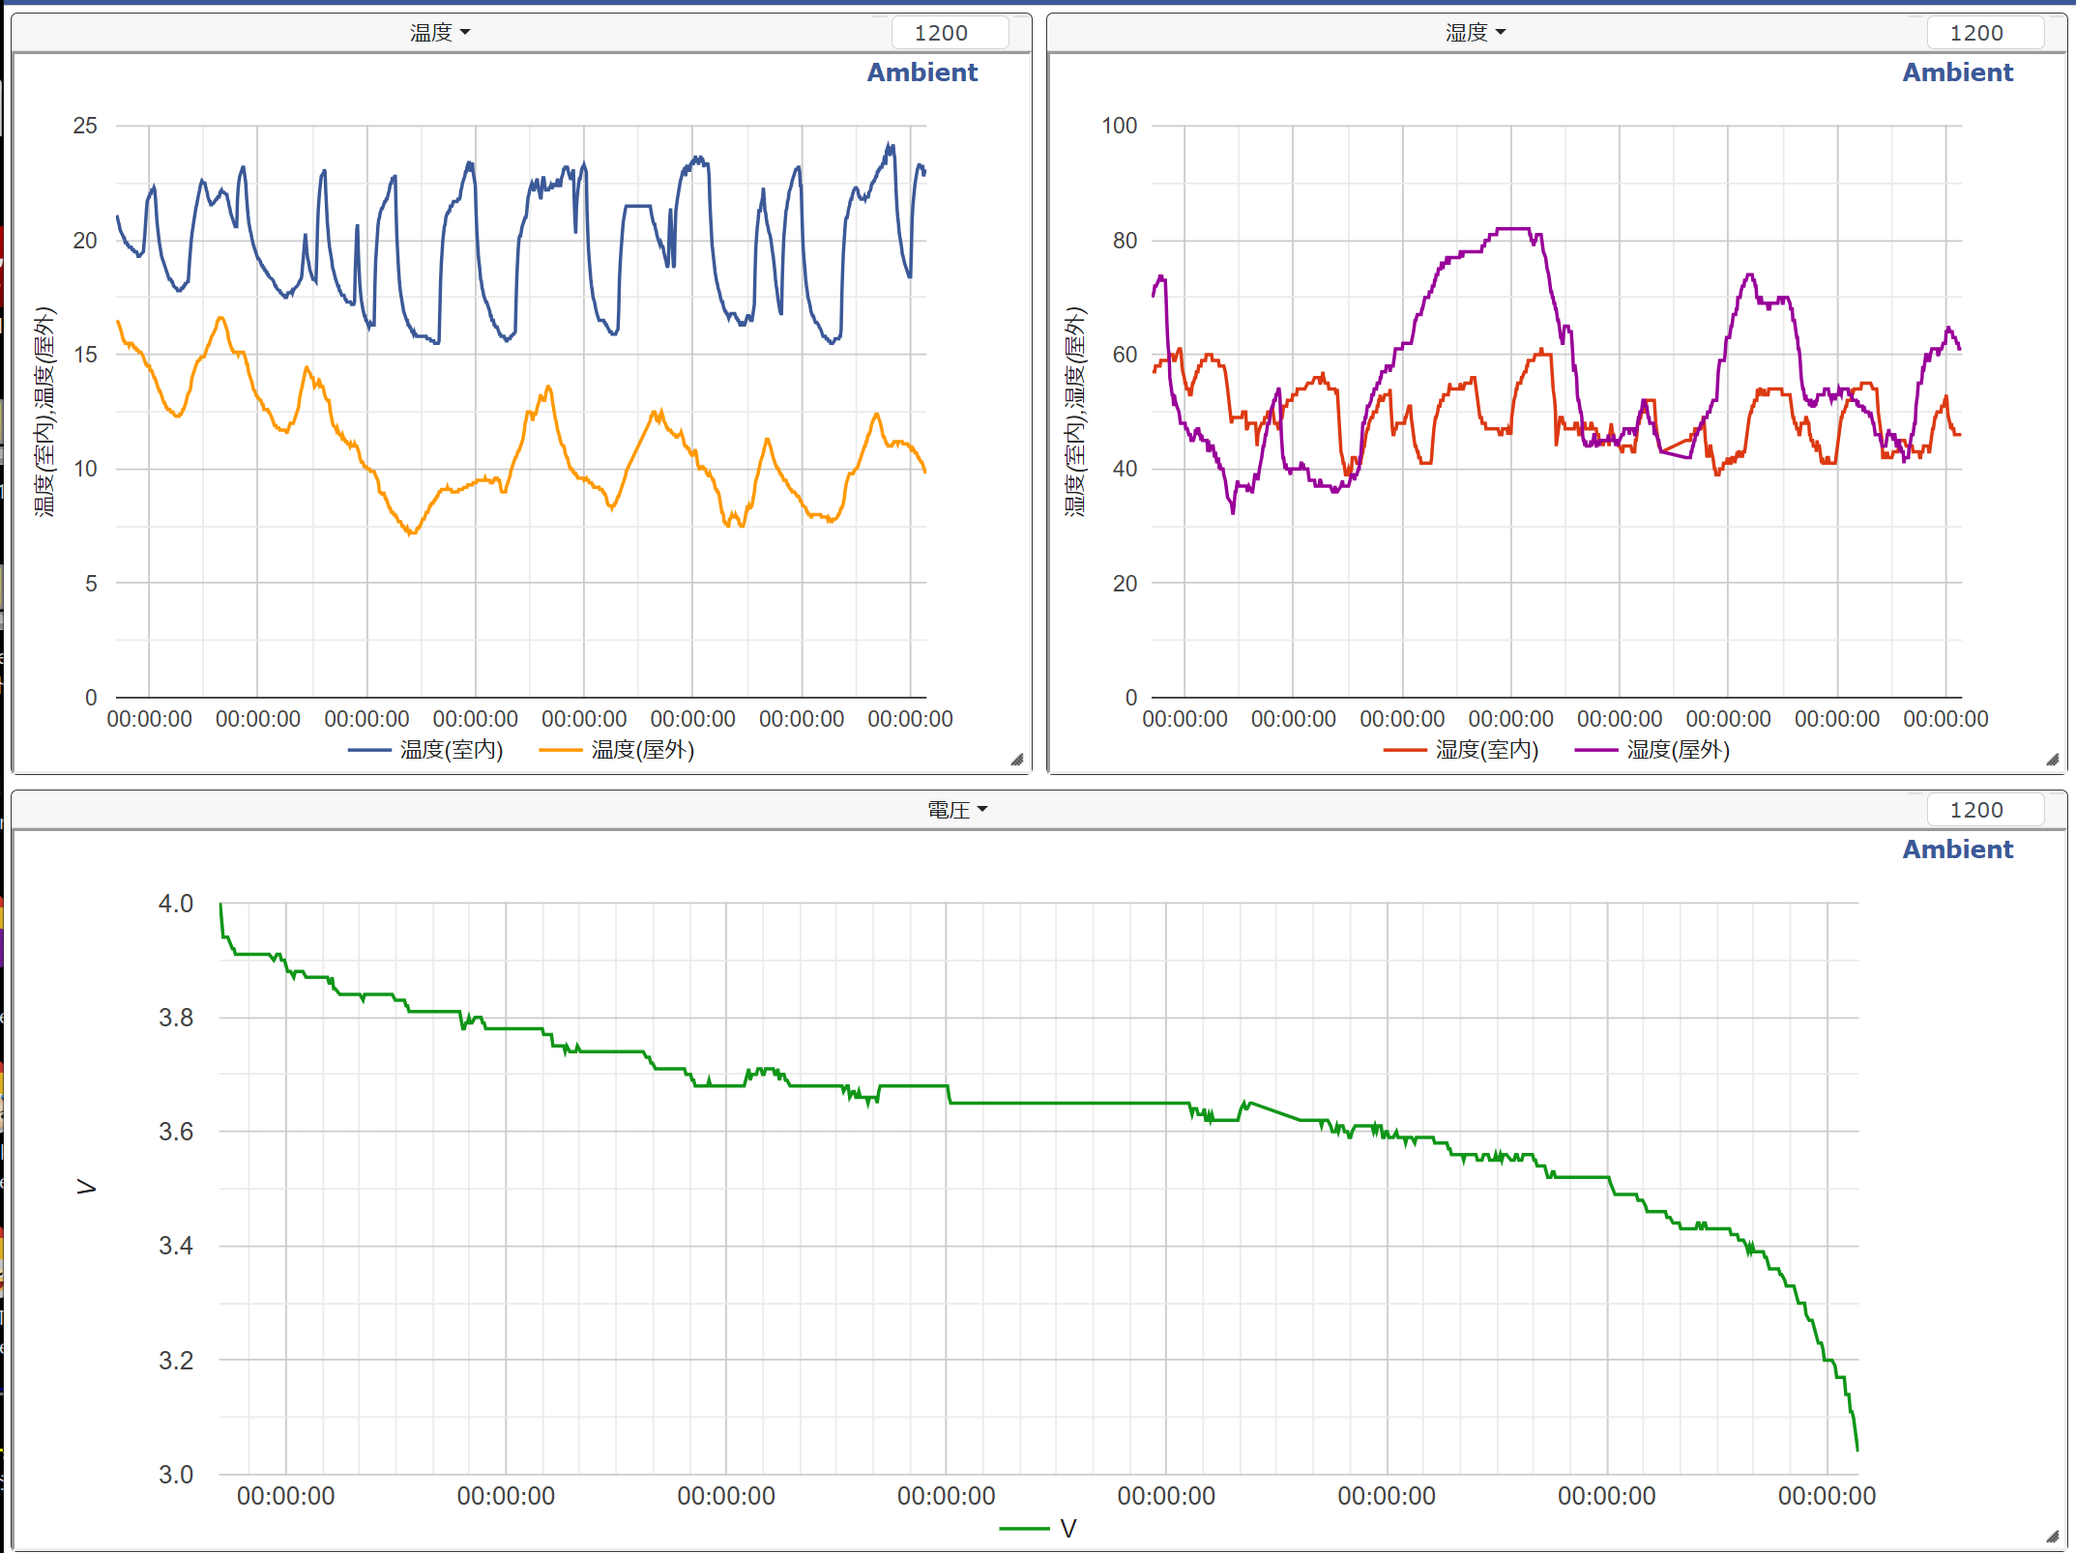Screen dimensions: 2076x1553
Task: Click the orange 温度(屋外) legend line swatch
Action: pos(561,750)
